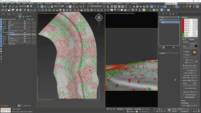Open the Distribution Mode dropdown

[192, 106]
